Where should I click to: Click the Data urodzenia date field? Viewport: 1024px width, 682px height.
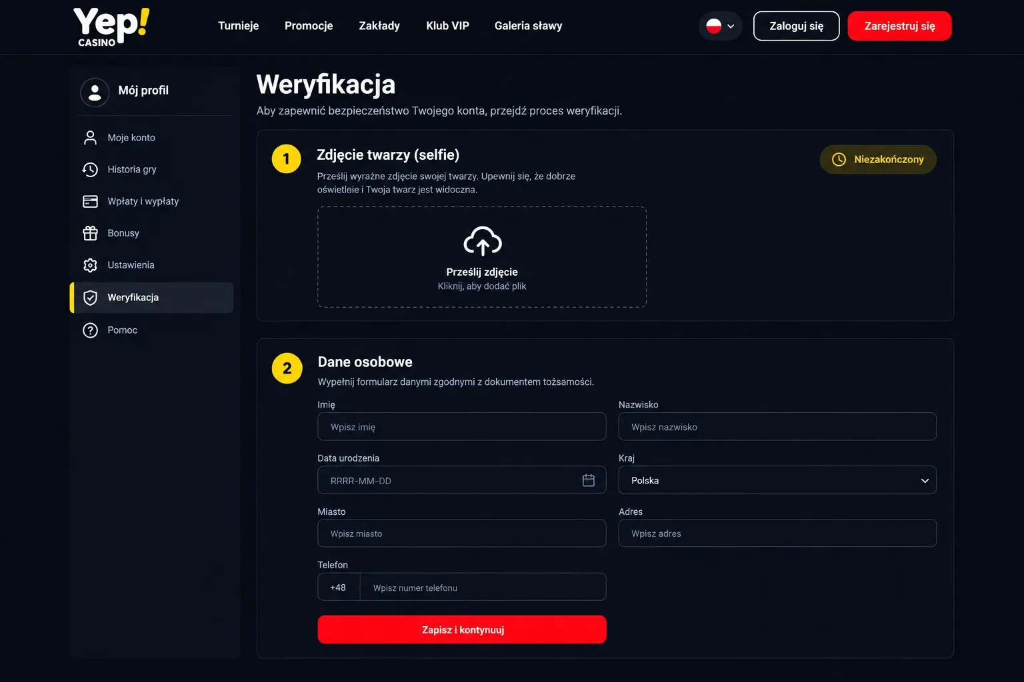pyautogui.click(x=462, y=480)
